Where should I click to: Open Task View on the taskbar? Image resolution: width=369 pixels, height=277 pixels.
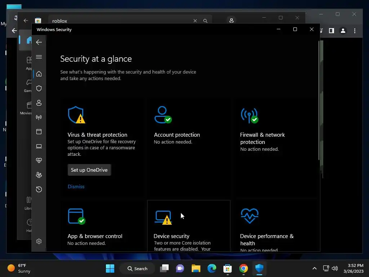tap(164, 268)
